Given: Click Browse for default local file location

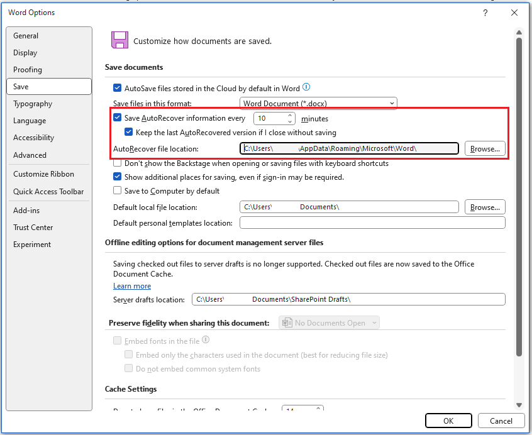Looking at the screenshot, I should [485, 207].
